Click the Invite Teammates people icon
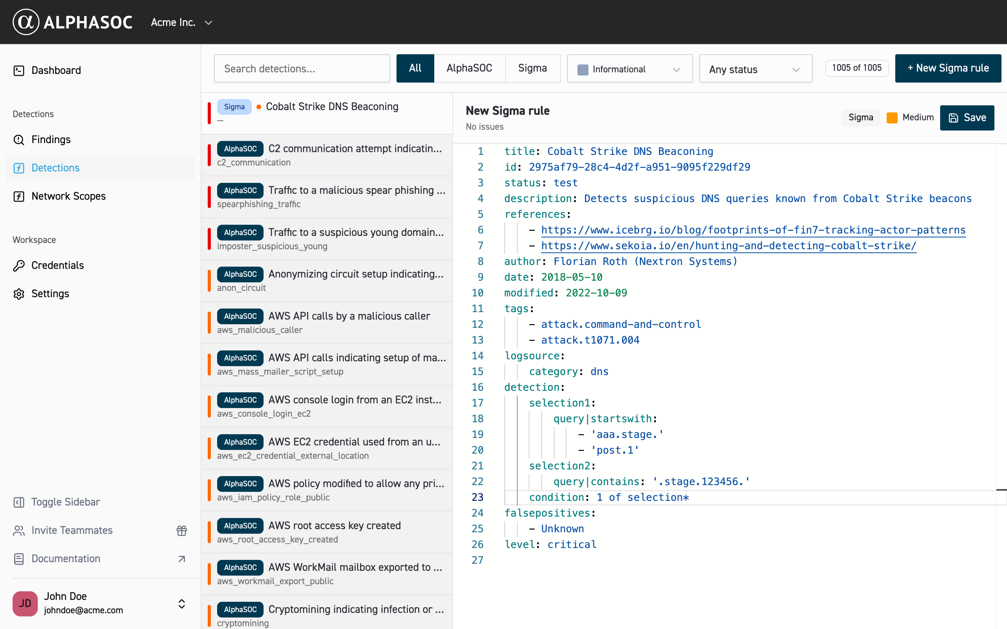 pyautogui.click(x=19, y=530)
